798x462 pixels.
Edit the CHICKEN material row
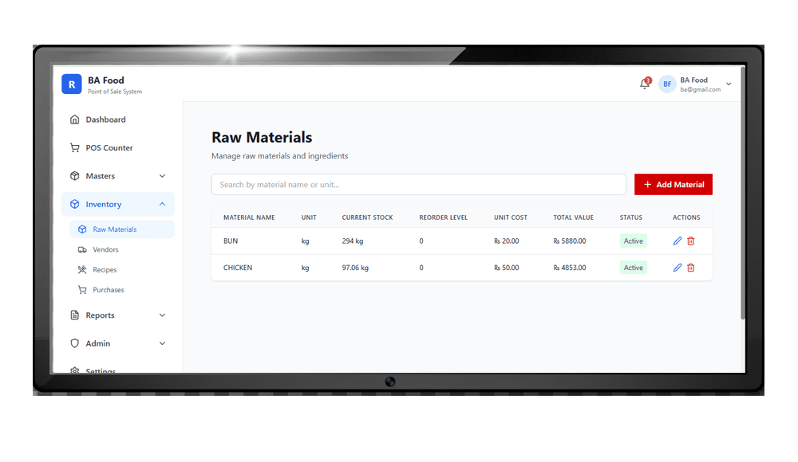[x=678, y=268]
